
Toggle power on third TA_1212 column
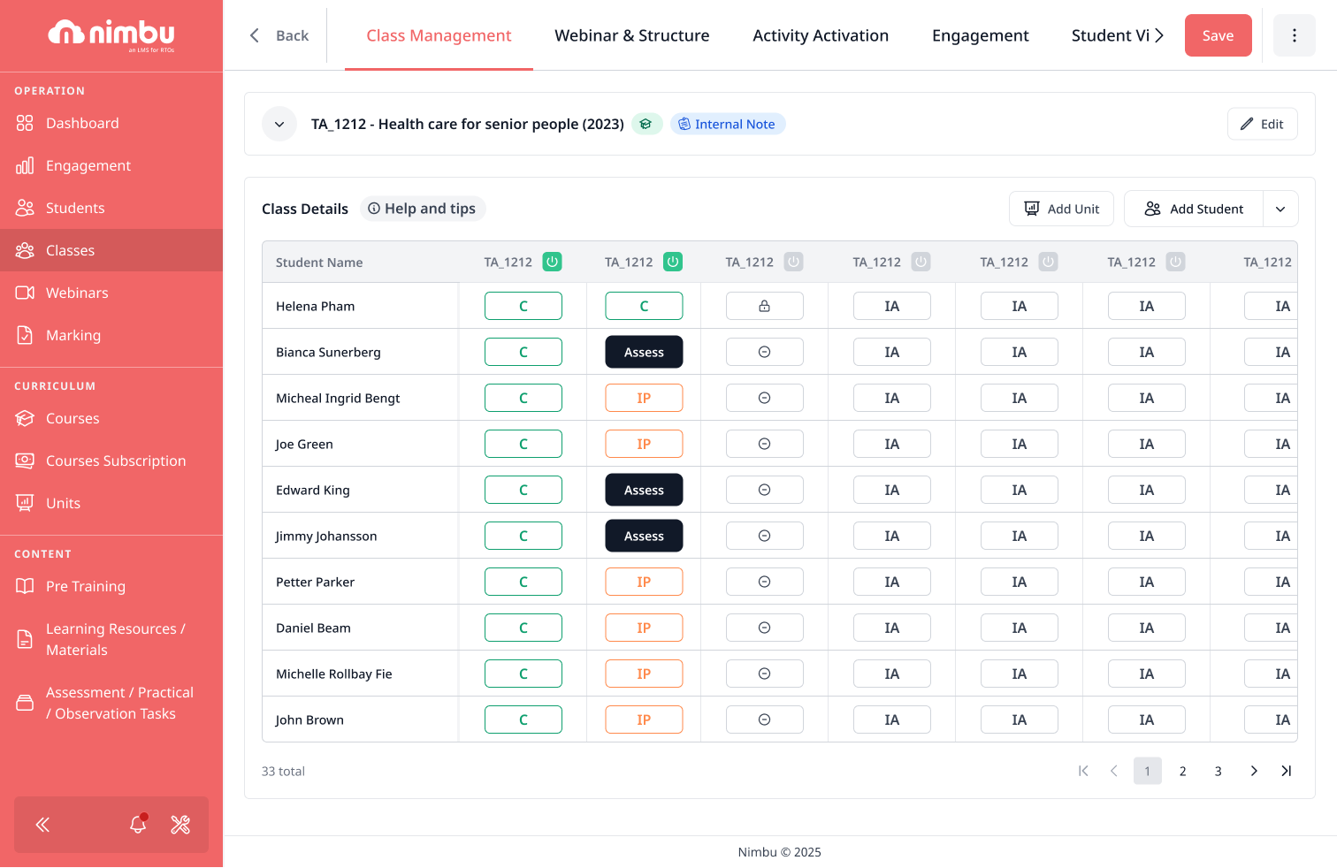click(x=794, y=262)
